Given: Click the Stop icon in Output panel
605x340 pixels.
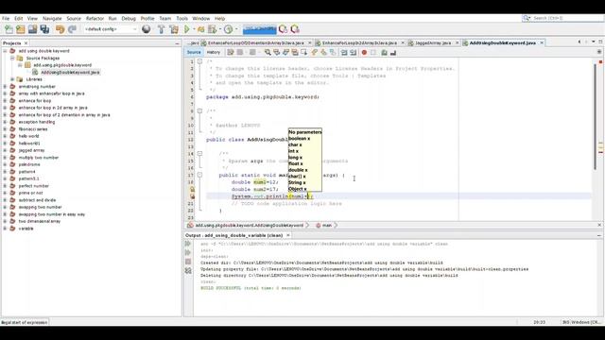Looking at the screenshot, I should click(x=188, y=262).
